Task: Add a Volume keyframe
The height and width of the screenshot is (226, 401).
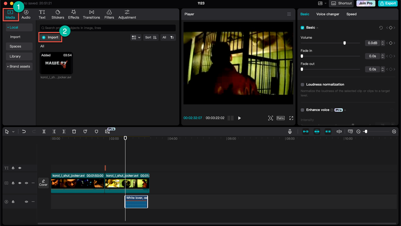Action: click(x=390, y=43)
